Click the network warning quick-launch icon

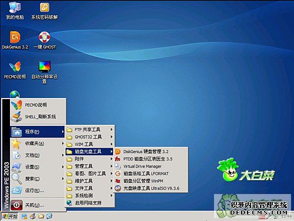[25, 216]
